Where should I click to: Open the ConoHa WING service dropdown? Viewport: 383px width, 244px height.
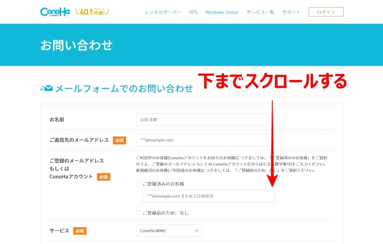[x=169, y=231]
